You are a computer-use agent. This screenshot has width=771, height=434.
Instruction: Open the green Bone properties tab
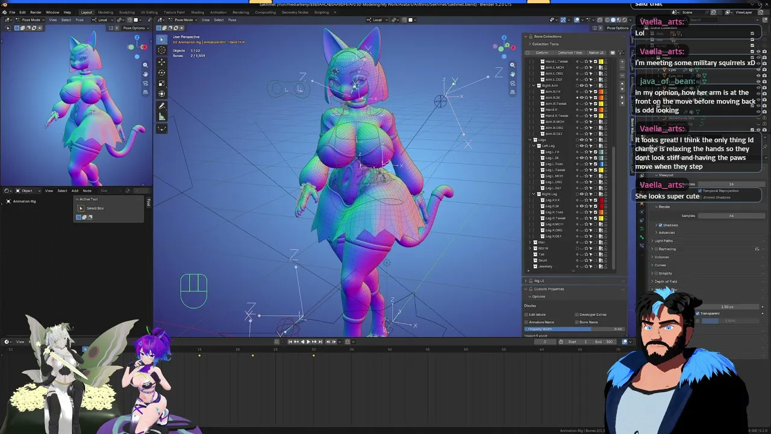coord(641,237)
